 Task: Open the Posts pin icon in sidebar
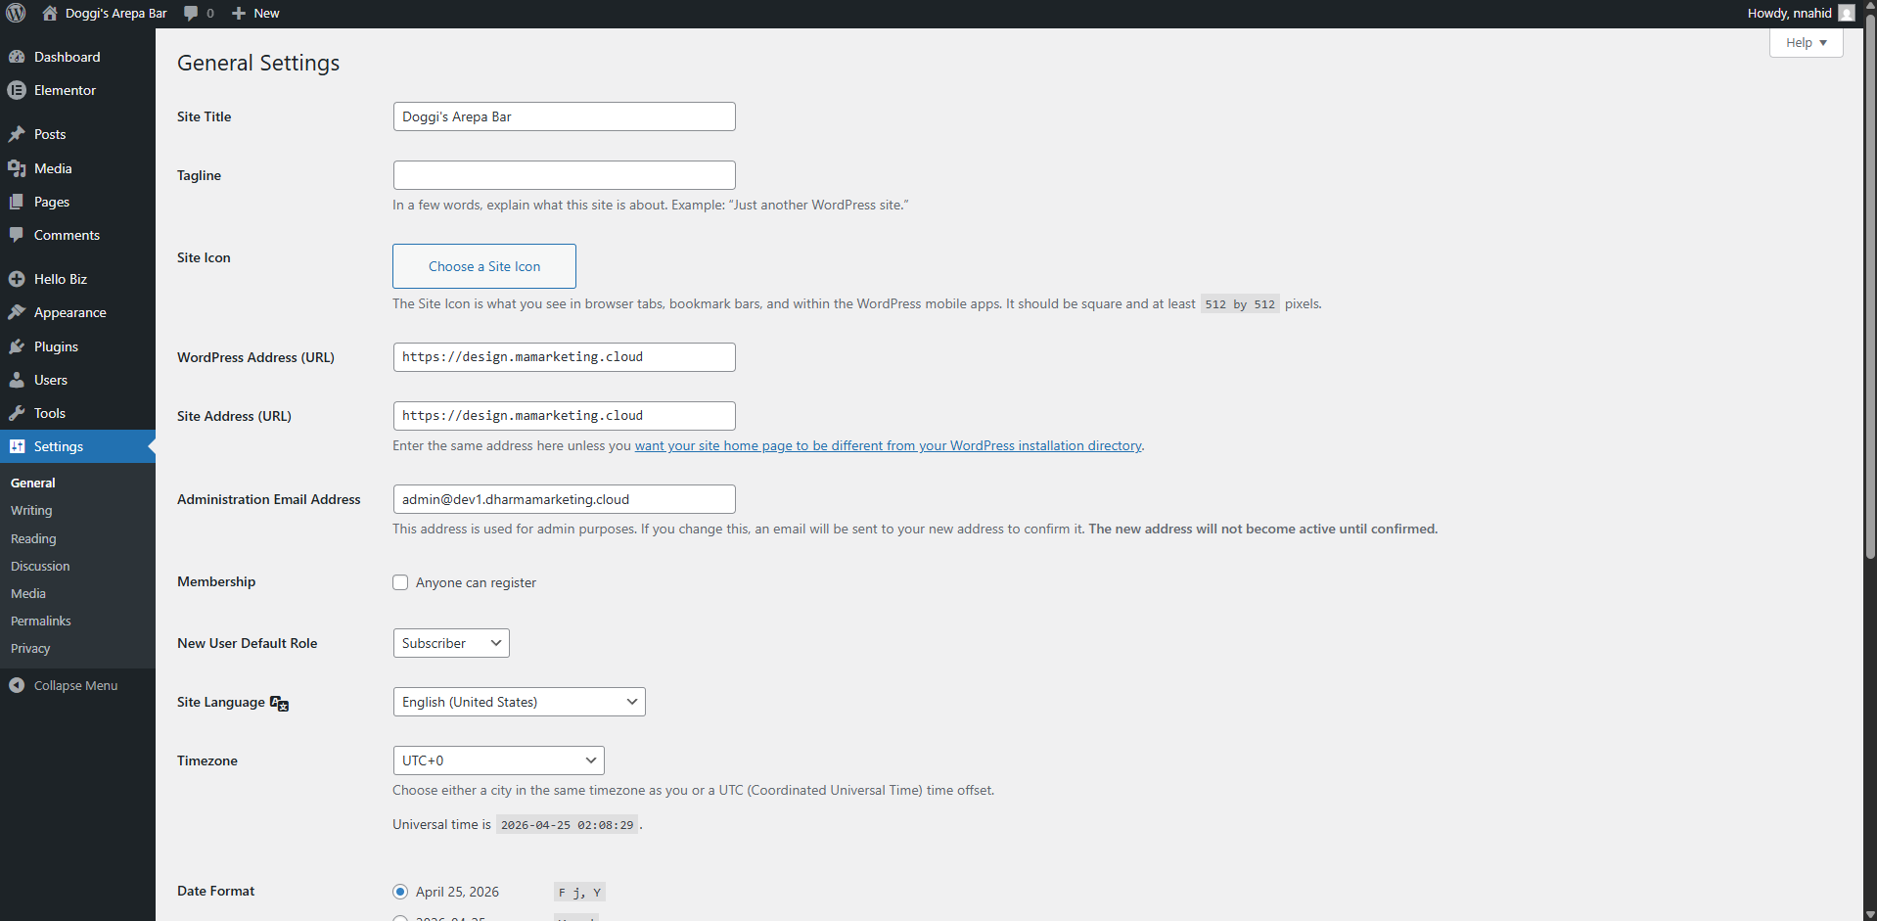[x=17, y=133]
